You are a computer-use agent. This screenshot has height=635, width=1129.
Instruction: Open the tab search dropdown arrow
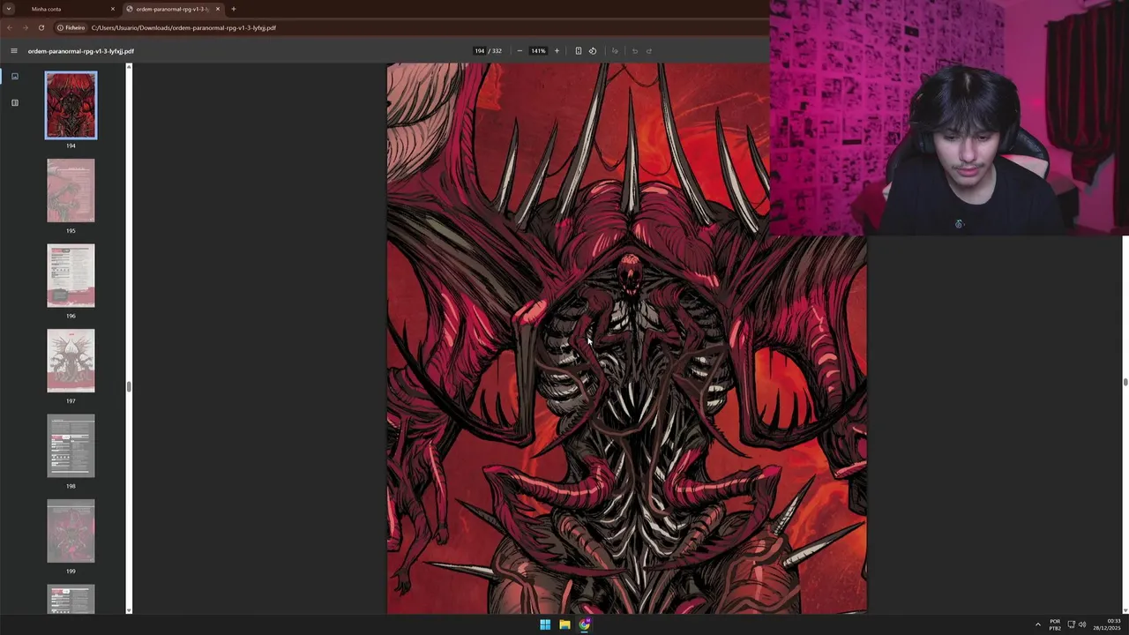click(x=8, y=9)
